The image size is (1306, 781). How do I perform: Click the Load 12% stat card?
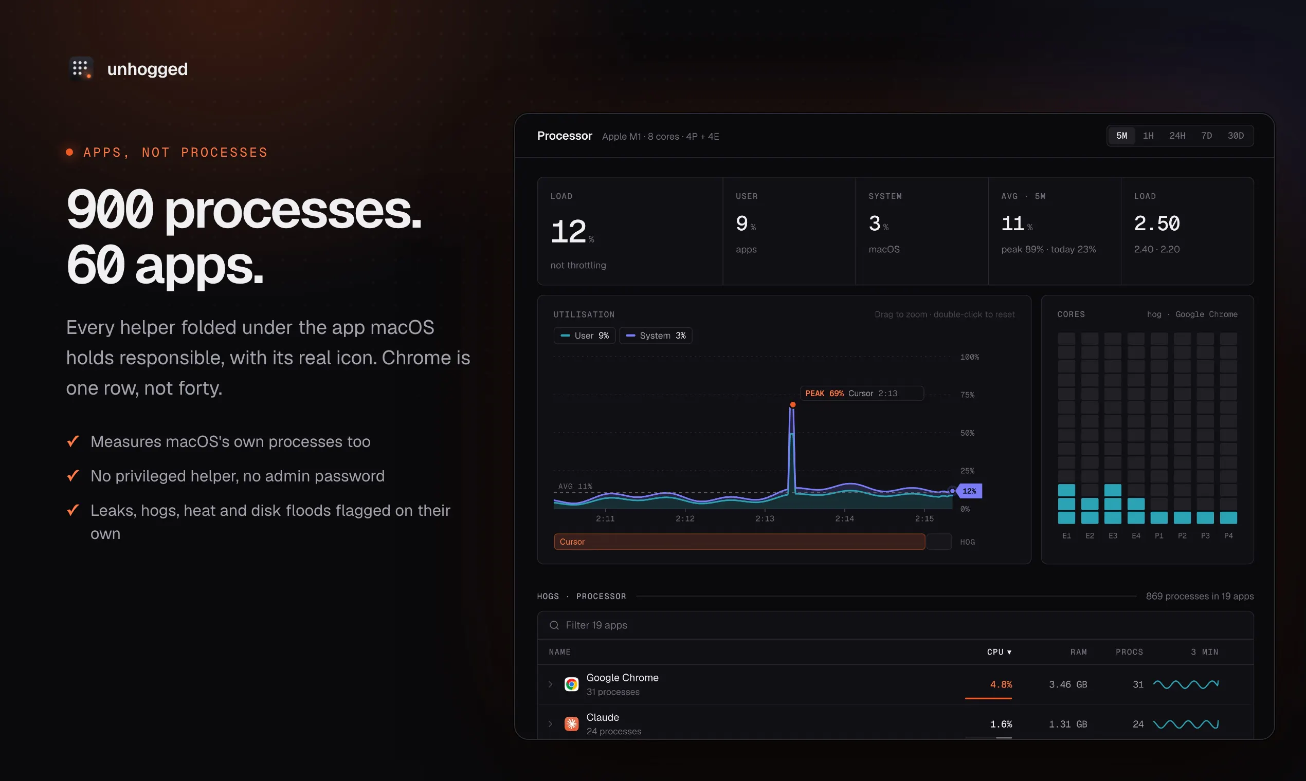pyautogui.click(x=630, y=231)
